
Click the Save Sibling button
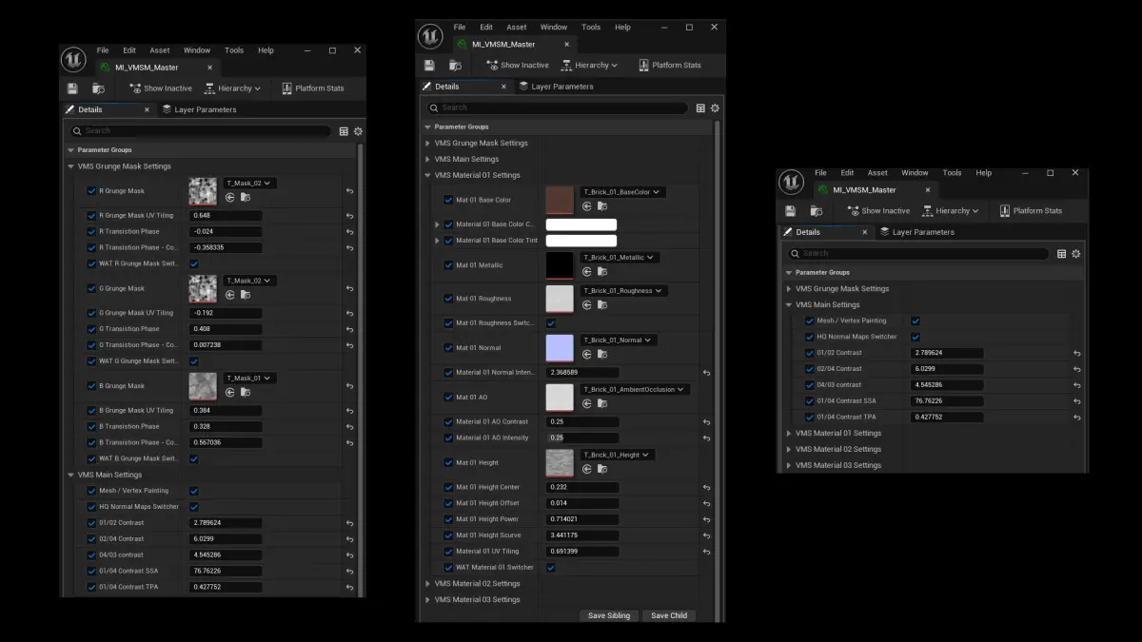click(609, 615)
